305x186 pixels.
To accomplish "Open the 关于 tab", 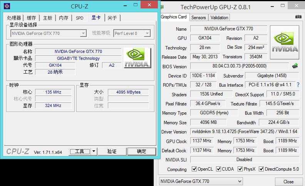I will [112, 18].
